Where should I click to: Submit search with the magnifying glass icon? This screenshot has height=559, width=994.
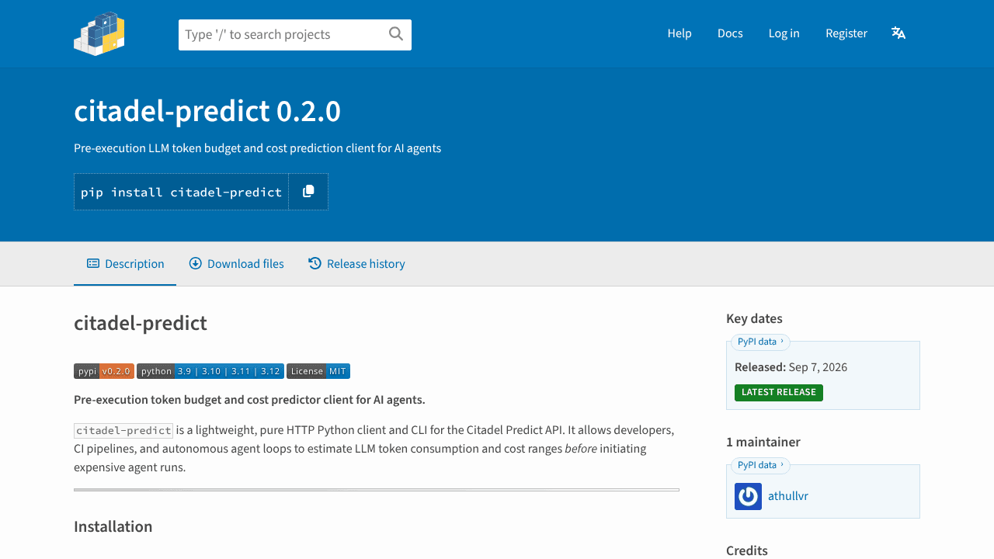pos(396,33)
